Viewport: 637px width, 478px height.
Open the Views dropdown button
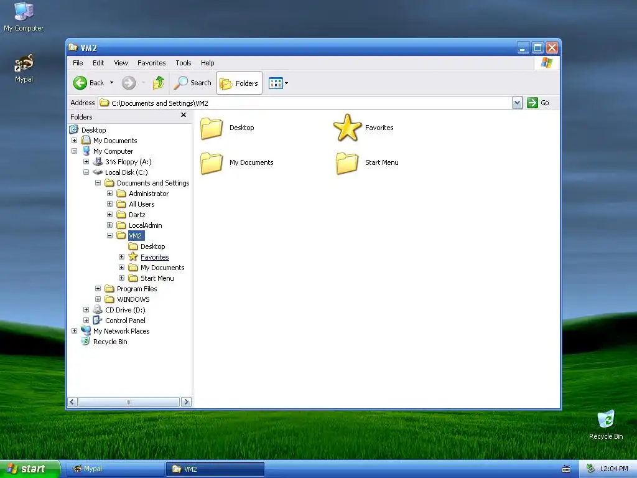(x=278, y=83)
